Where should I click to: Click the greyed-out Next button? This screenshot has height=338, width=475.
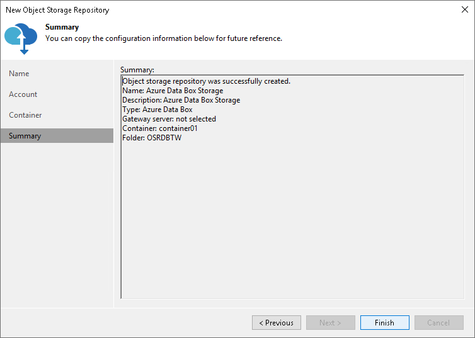(x=330, y=323)
